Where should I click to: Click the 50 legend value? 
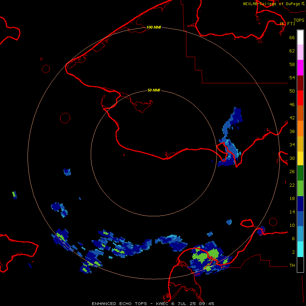[292, 91]
